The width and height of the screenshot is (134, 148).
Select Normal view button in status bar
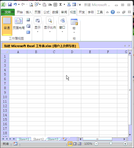[x=70, y=144]
